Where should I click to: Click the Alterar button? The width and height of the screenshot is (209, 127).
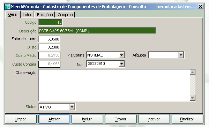coord(54,119)
